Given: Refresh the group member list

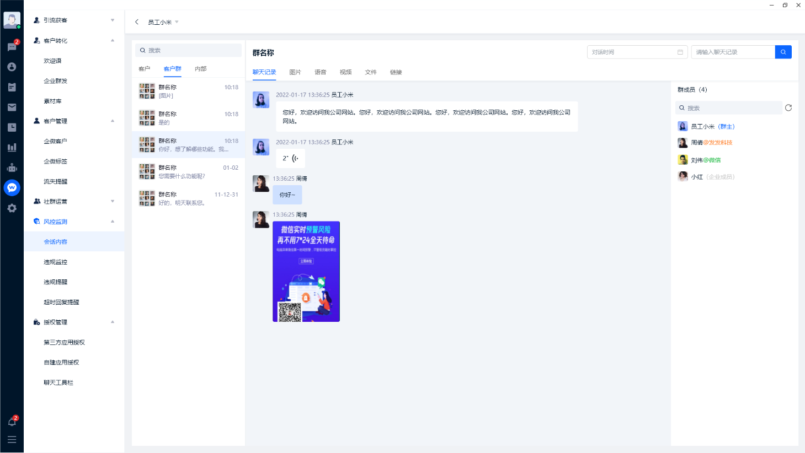Looking at the screenshot, I should point(788,108).
